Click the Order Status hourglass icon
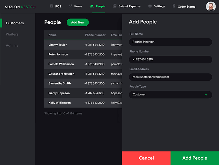 (x=174, y=6)
